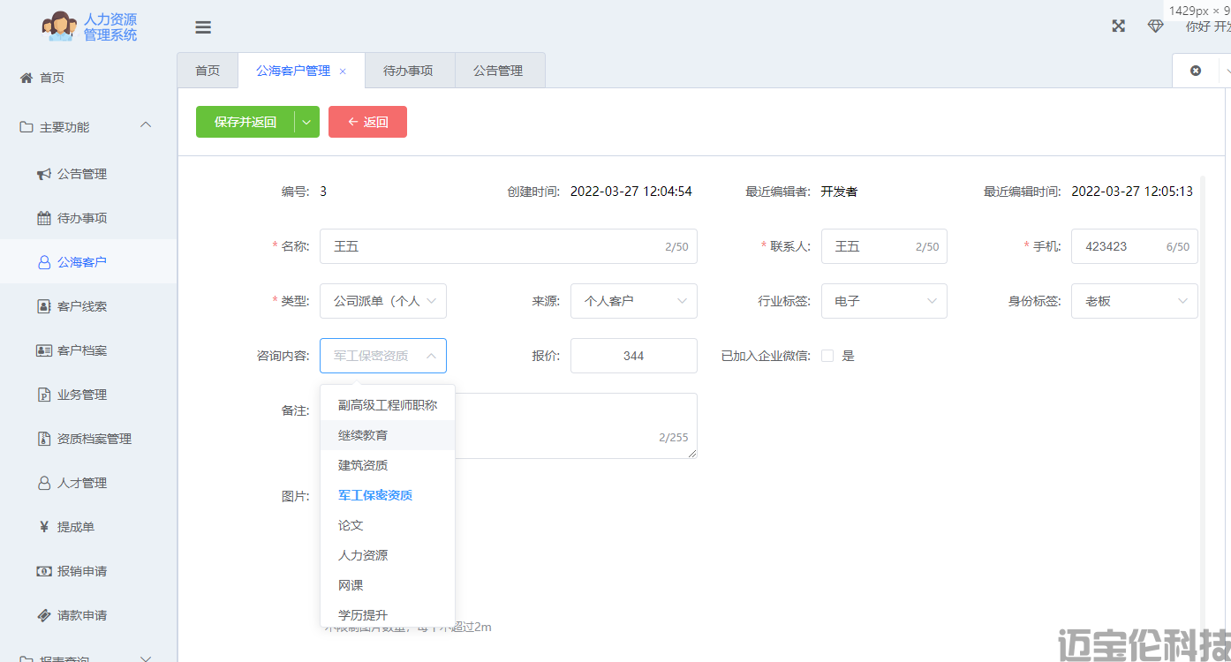Close the 公海客户管理 tab with x

click(343, 71)
